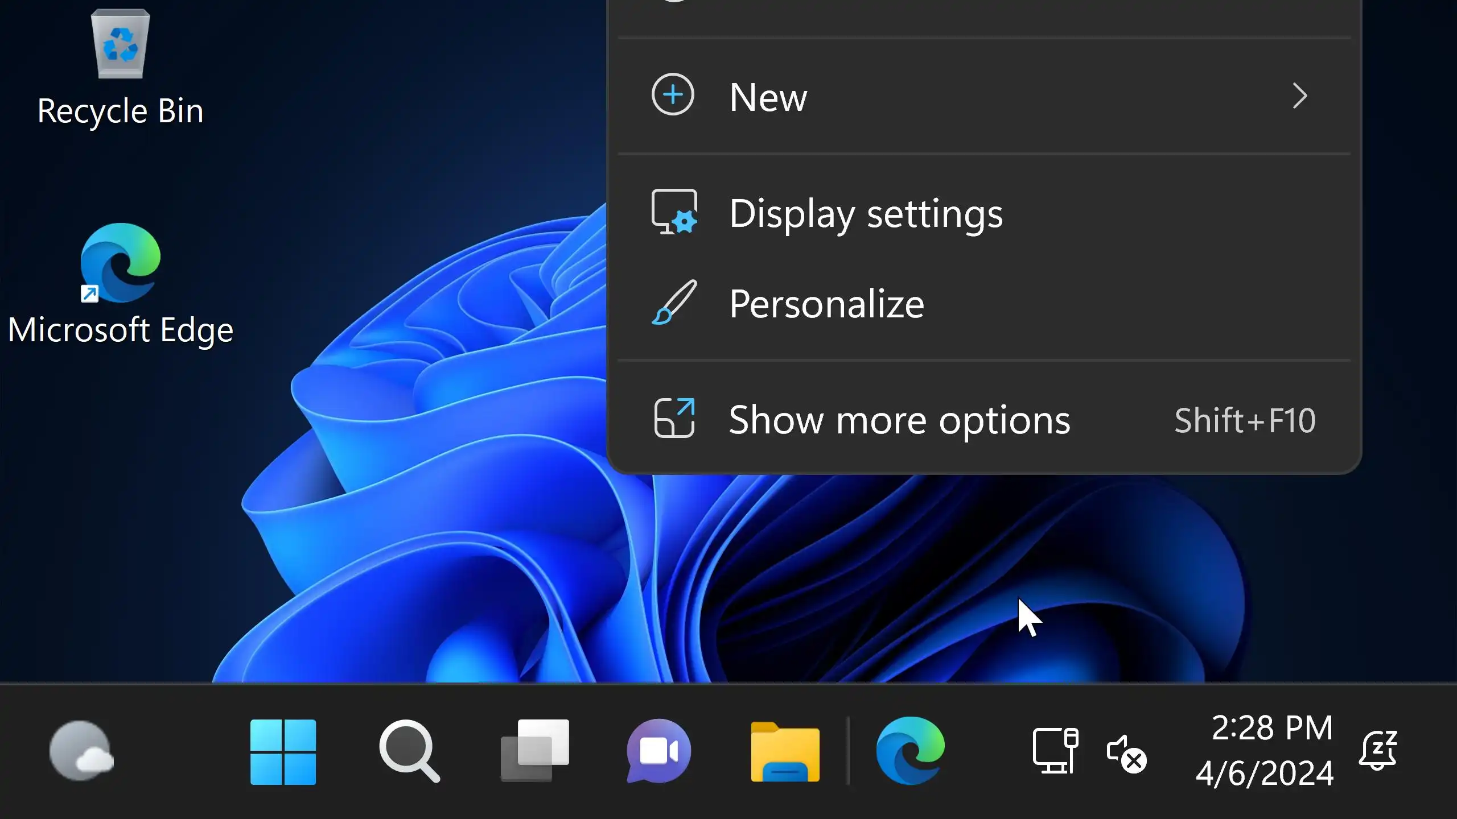The height and width of the screenshot is (819, 1457).
Task: Open Task View in taskbar
Action: pos(534,751)
